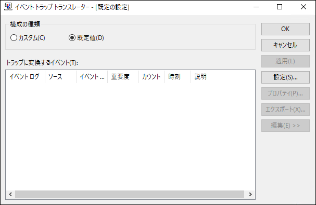Minimize the Event Trap Translator window
The width and height of the screenshot is (316, 205).
click(256, 7)
